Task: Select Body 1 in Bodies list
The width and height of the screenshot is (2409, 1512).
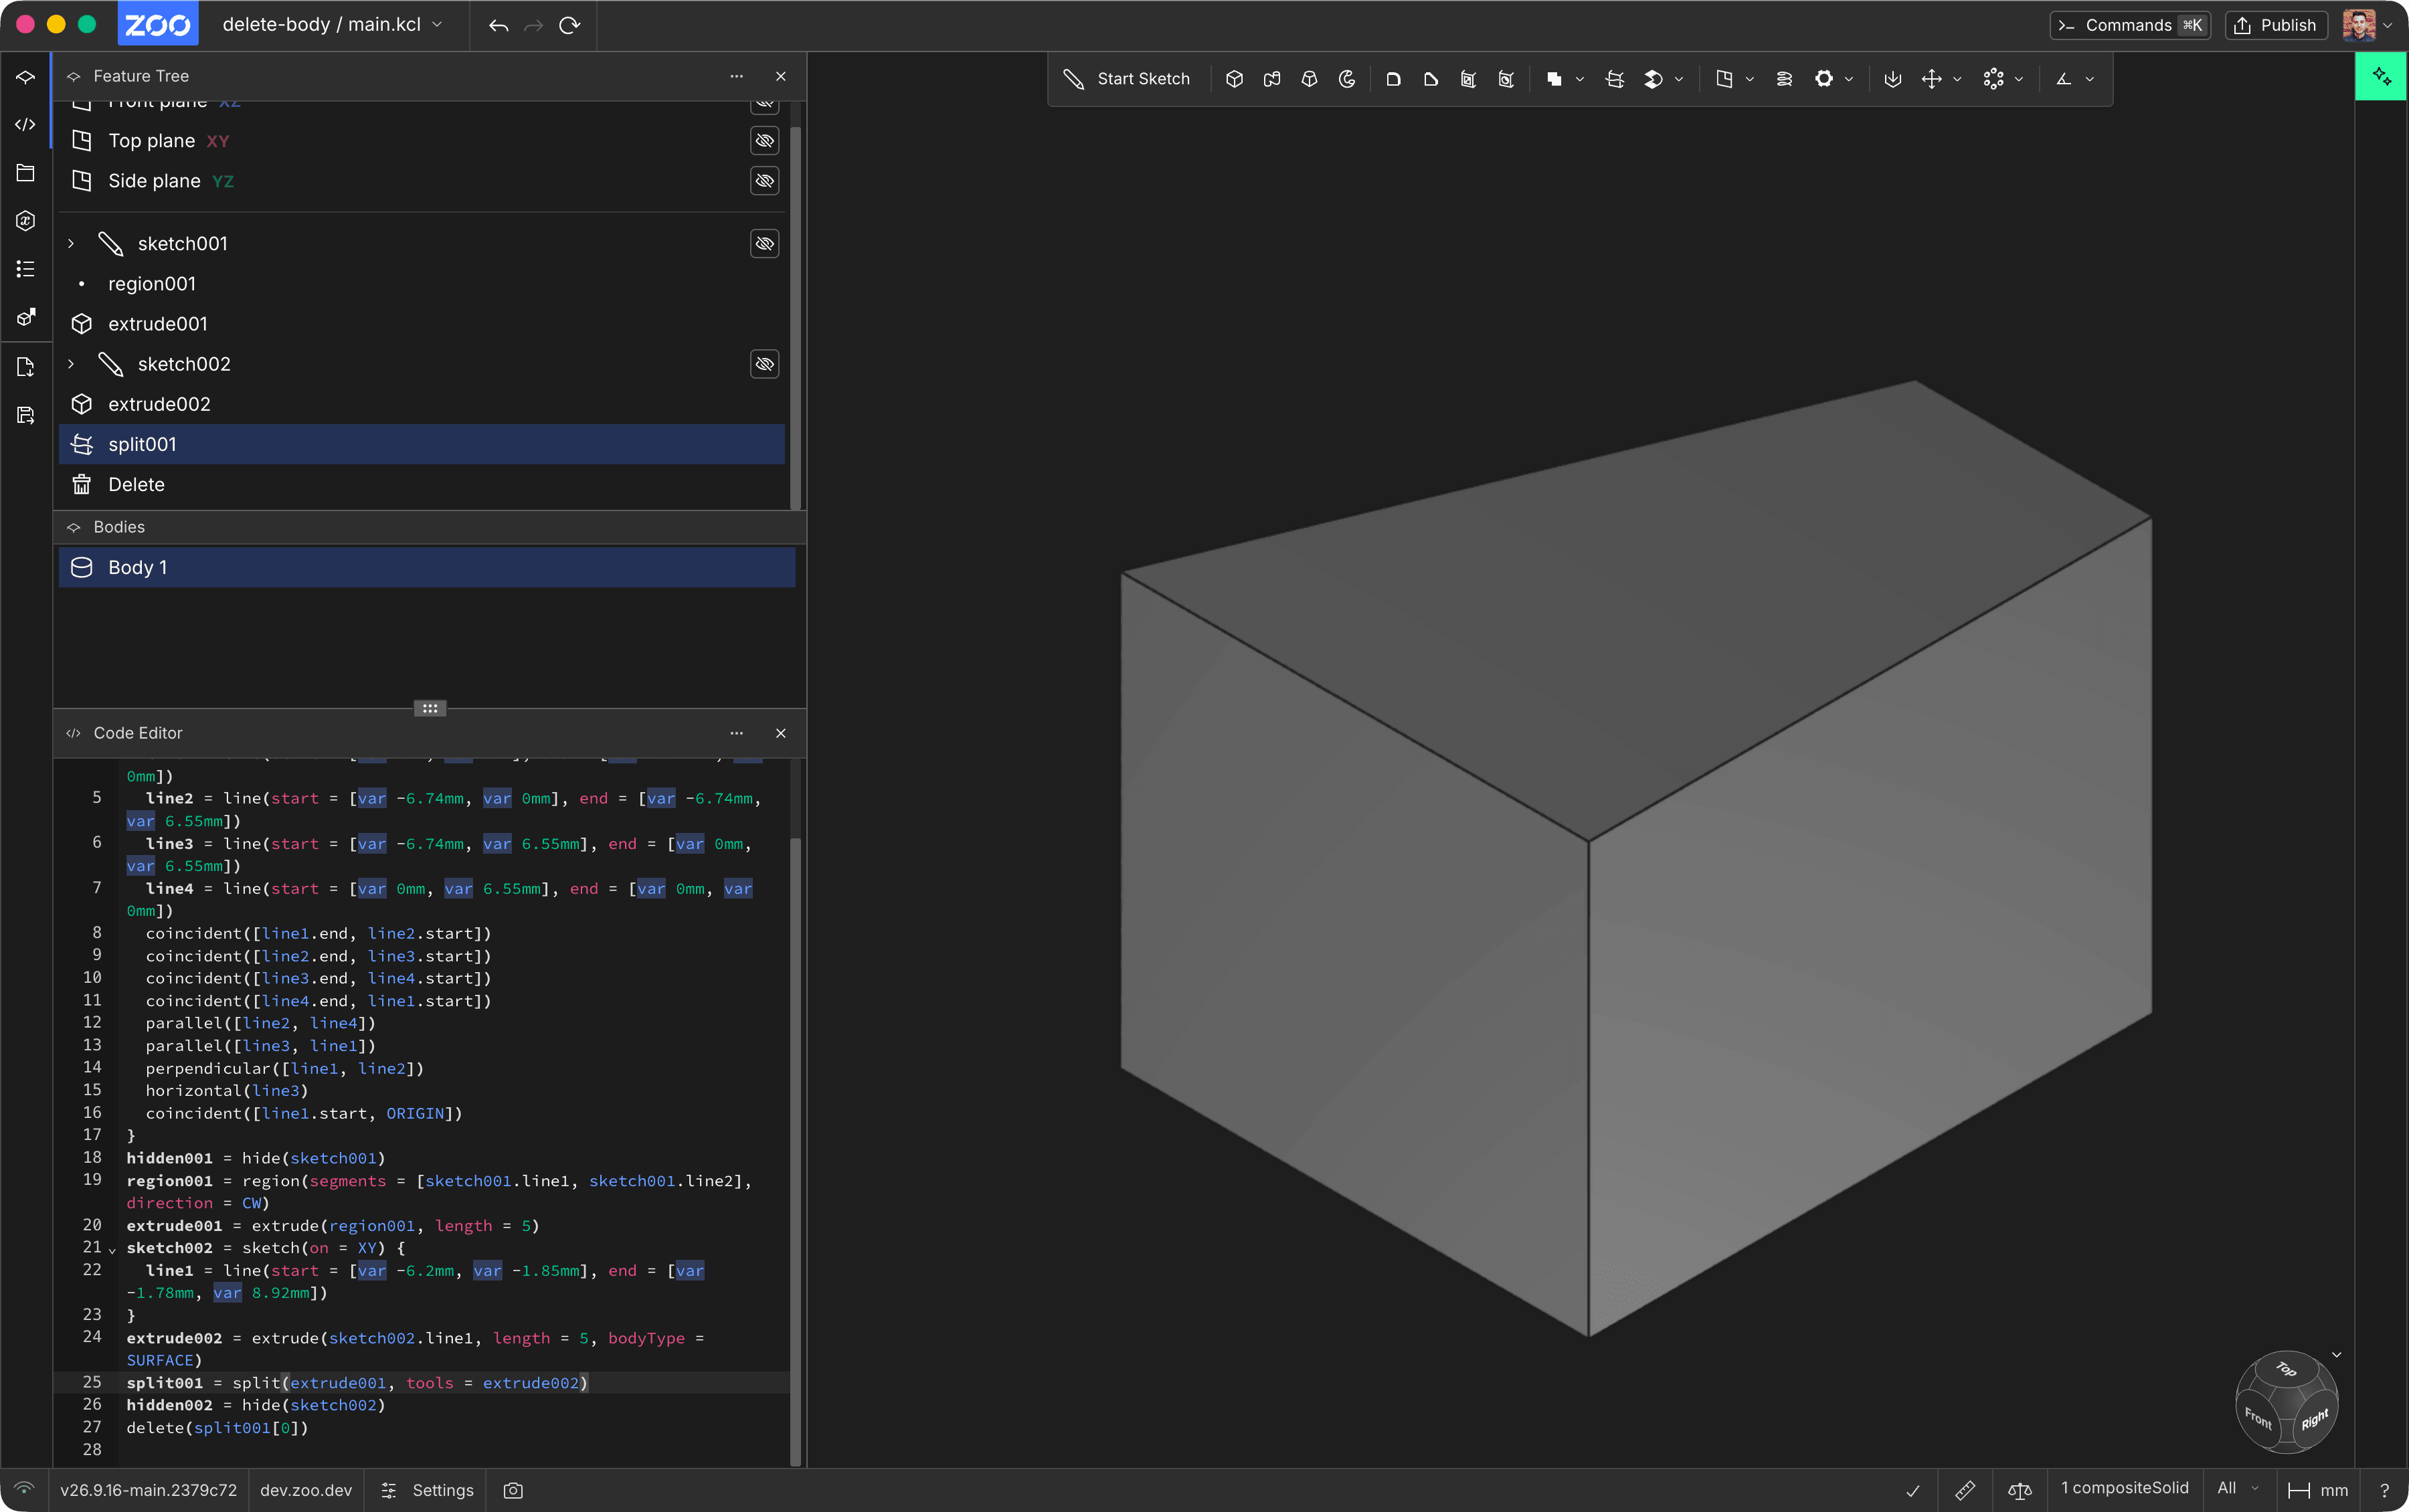Action: [427, 567]
